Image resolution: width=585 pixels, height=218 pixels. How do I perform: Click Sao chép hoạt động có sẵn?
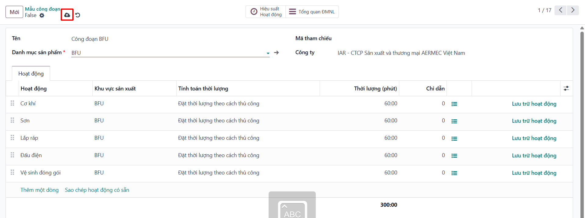coord(97,190)
